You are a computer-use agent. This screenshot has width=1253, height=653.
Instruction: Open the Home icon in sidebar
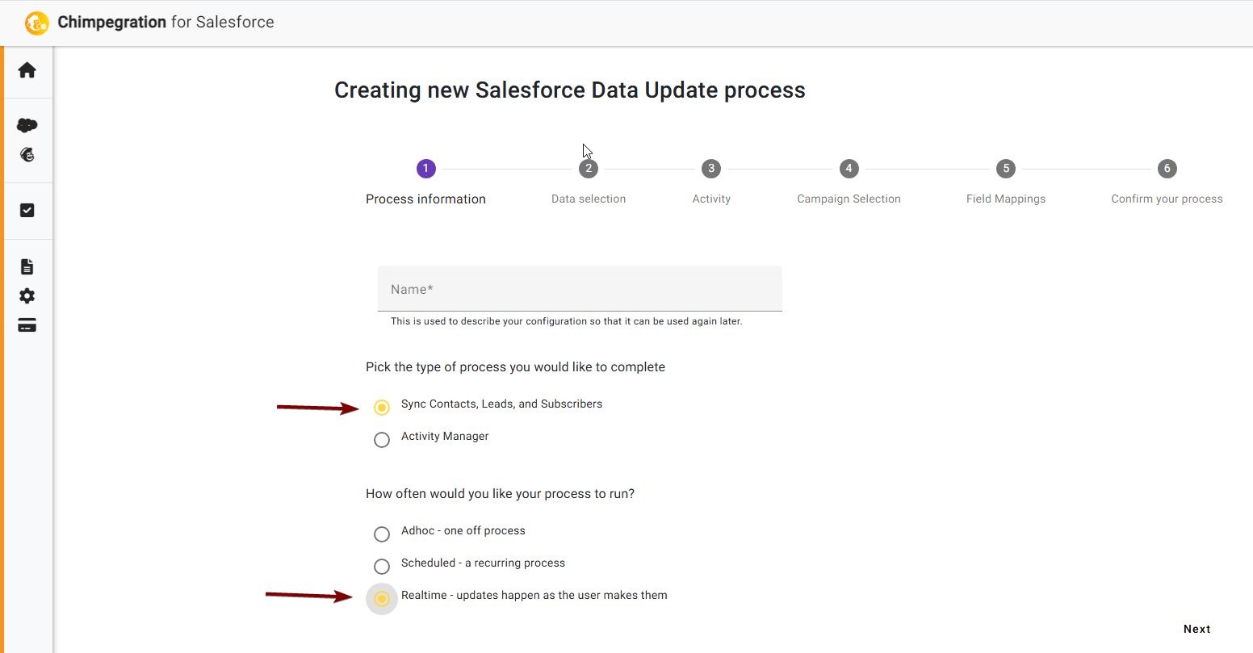click(27, 70)
